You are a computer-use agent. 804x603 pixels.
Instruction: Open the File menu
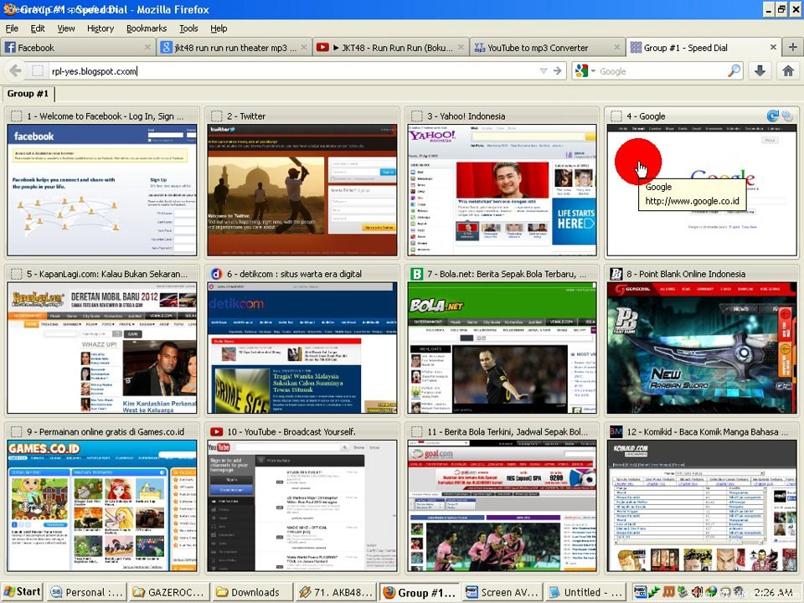click(12, 28)
